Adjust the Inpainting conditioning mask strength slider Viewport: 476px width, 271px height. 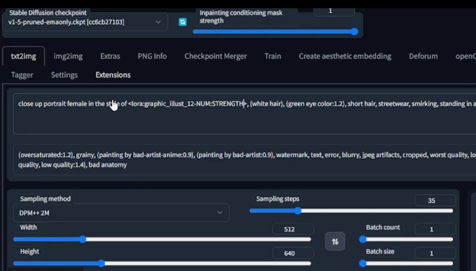[x=354, y=32]
